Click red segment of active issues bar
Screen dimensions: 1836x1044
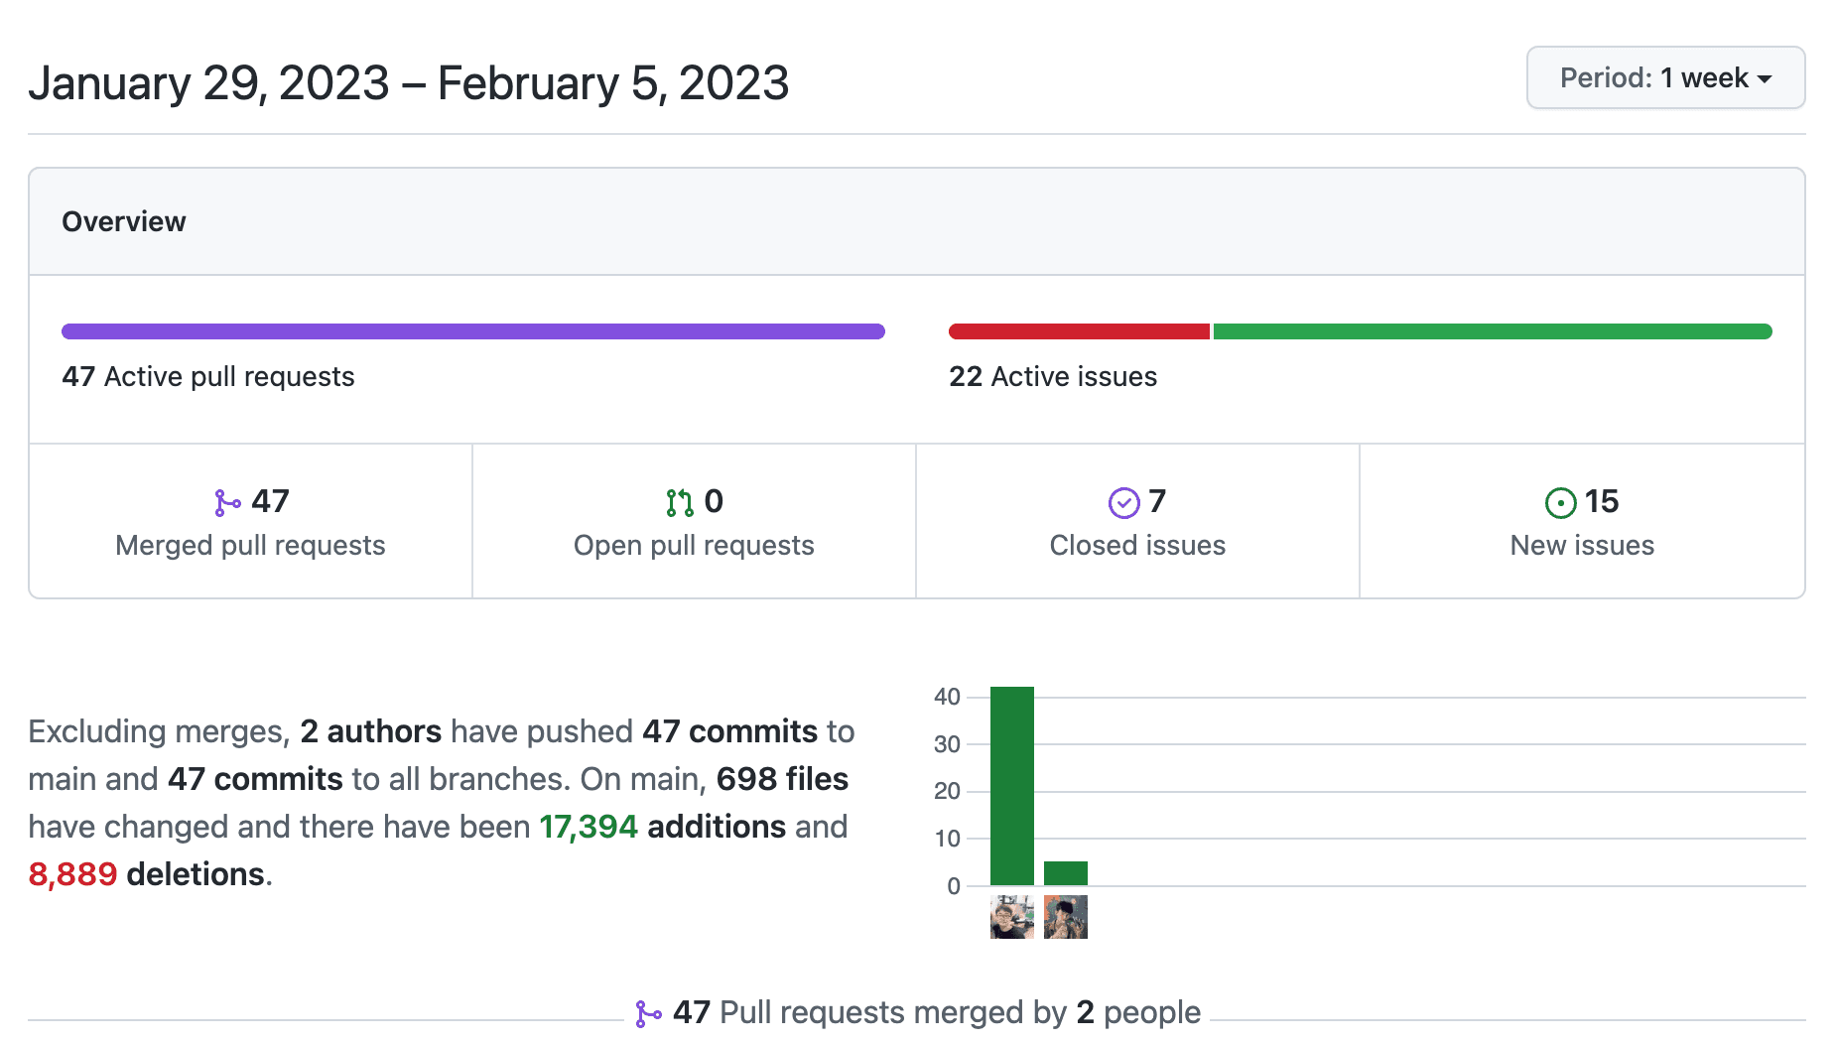1079,331
